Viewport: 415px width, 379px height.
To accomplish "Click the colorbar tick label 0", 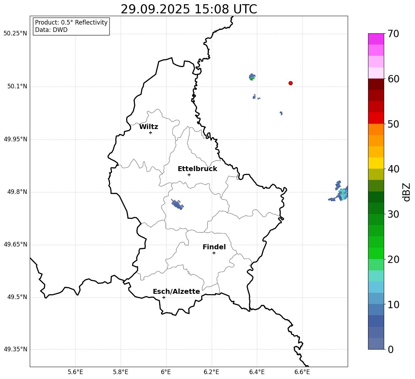I will pos(390,349).
